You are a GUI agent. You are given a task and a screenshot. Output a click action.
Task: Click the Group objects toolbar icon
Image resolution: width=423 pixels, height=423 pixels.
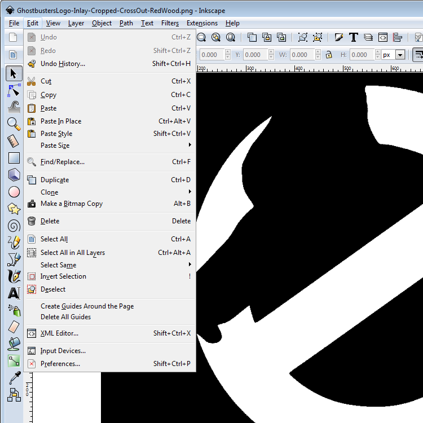tap(303, 37)
